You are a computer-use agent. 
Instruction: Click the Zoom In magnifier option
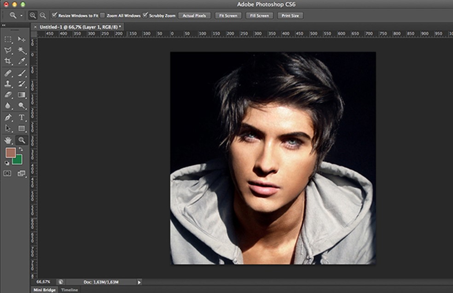point(33,15)
